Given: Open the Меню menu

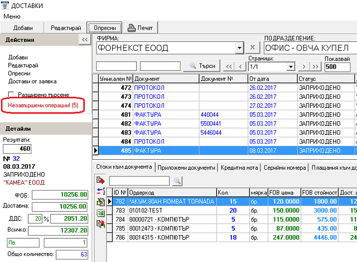Looking at the screenshot, I should pos(12,16).
